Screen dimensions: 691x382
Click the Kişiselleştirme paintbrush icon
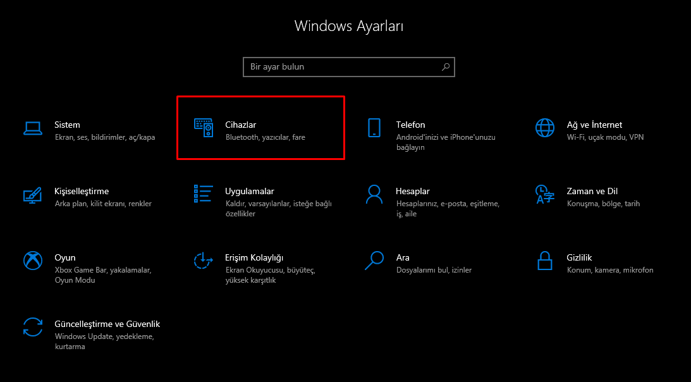pos(33,195)
